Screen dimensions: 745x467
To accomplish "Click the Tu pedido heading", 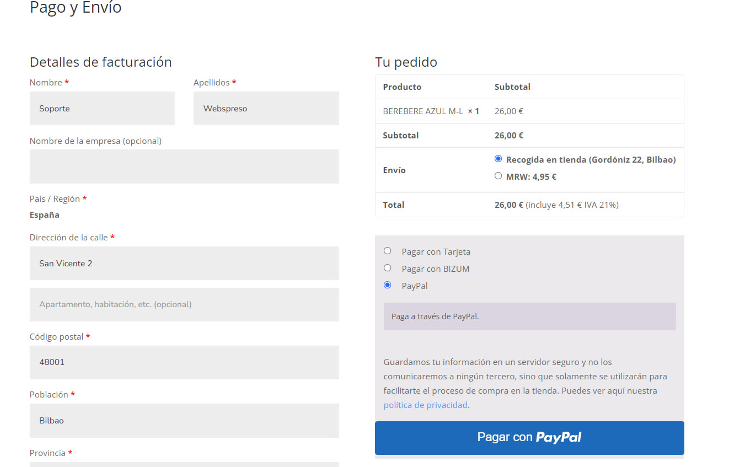I will click(x=406, y=62).
